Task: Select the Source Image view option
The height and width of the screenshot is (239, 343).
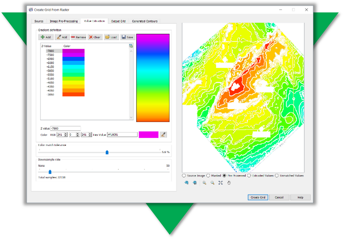Action: (x=183, y=175)
